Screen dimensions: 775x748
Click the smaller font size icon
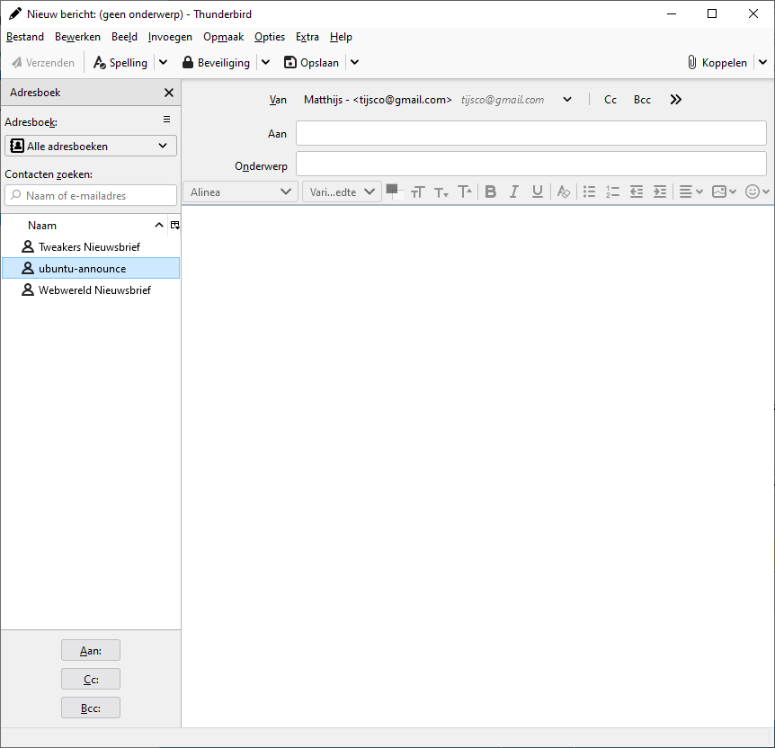(x=441, y=191)
